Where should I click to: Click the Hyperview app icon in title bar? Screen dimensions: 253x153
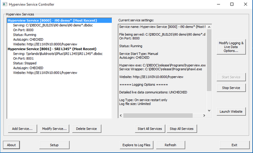[x=5, y=4]
